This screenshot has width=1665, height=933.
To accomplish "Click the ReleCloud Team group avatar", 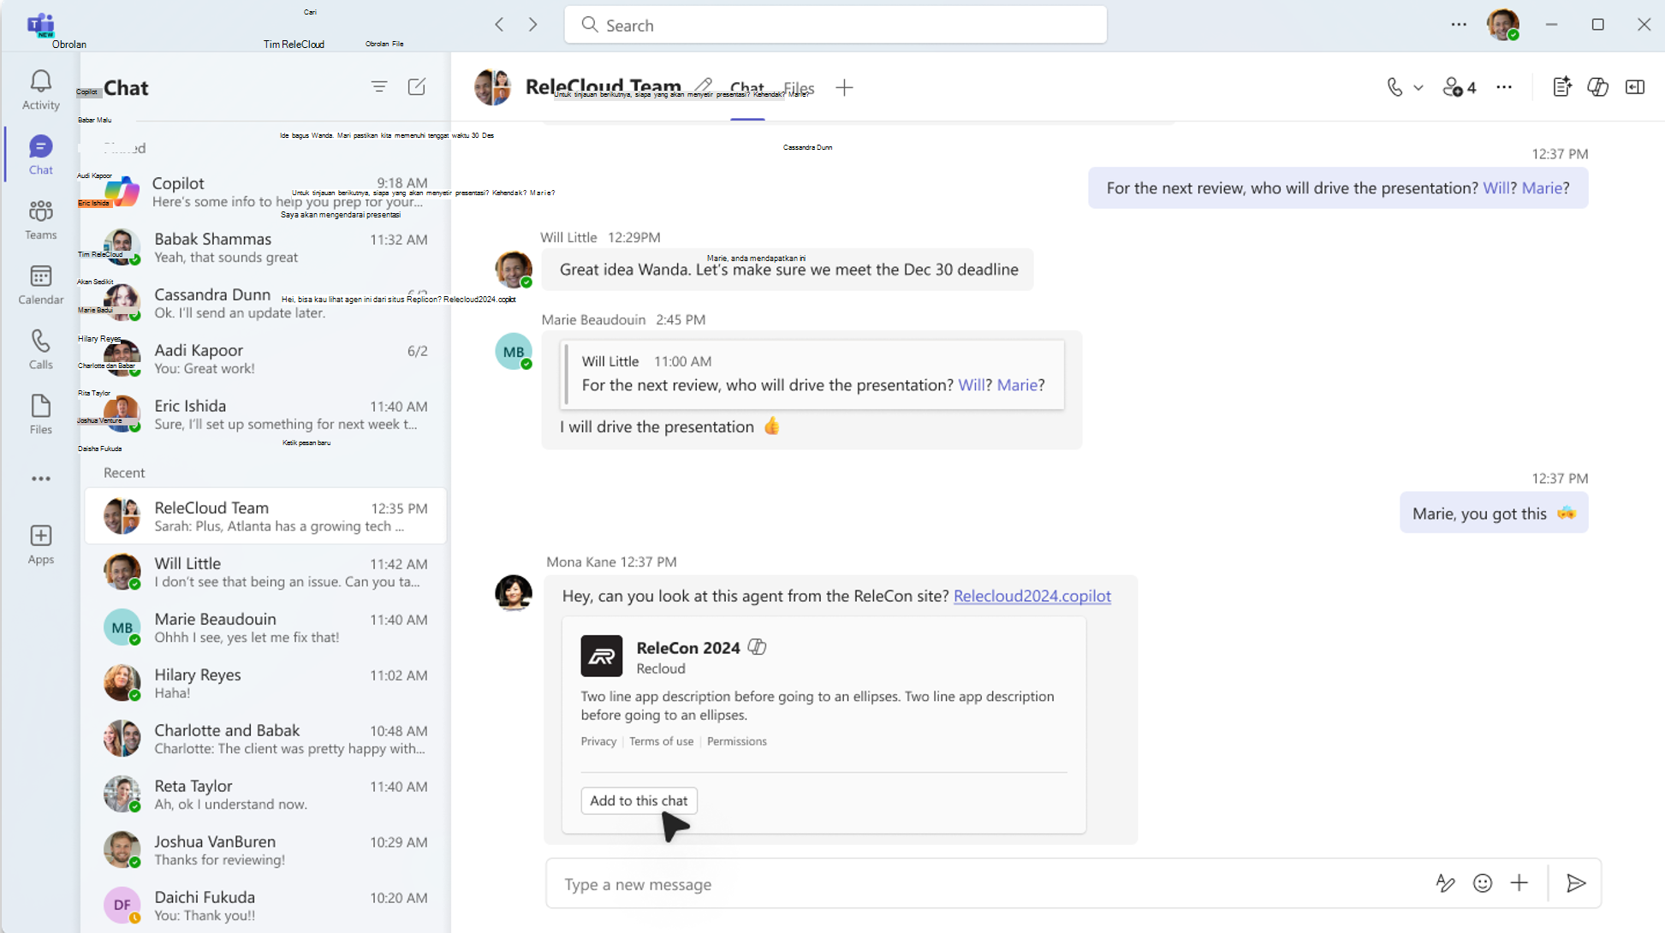I will [x=493, y=87].
